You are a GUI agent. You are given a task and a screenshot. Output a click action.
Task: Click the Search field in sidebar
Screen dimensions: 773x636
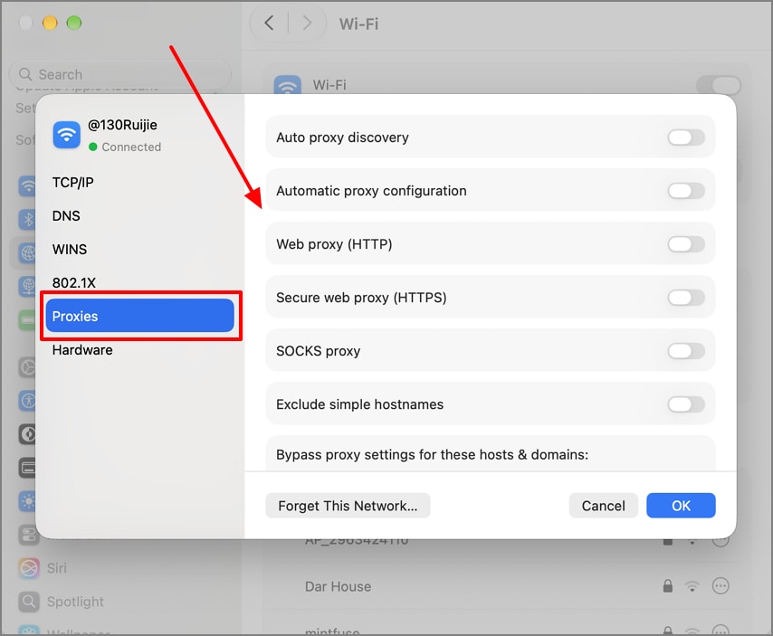click(120, 74)
